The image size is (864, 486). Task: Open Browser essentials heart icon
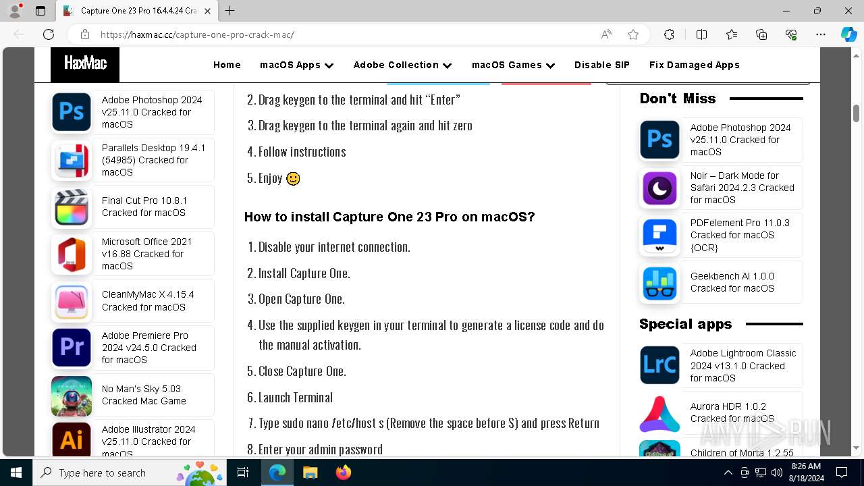(x=791, y=34)
